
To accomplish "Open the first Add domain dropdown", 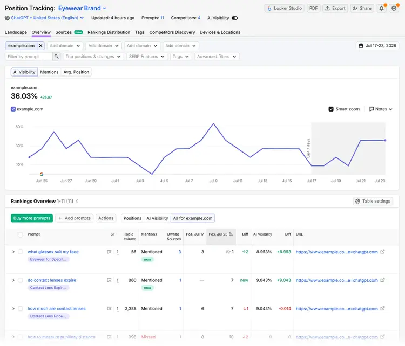I will click(x=65, y=46).
